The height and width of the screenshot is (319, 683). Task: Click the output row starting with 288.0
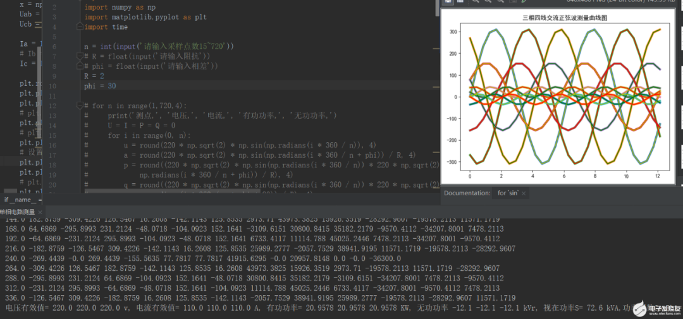tap(254, 278)
